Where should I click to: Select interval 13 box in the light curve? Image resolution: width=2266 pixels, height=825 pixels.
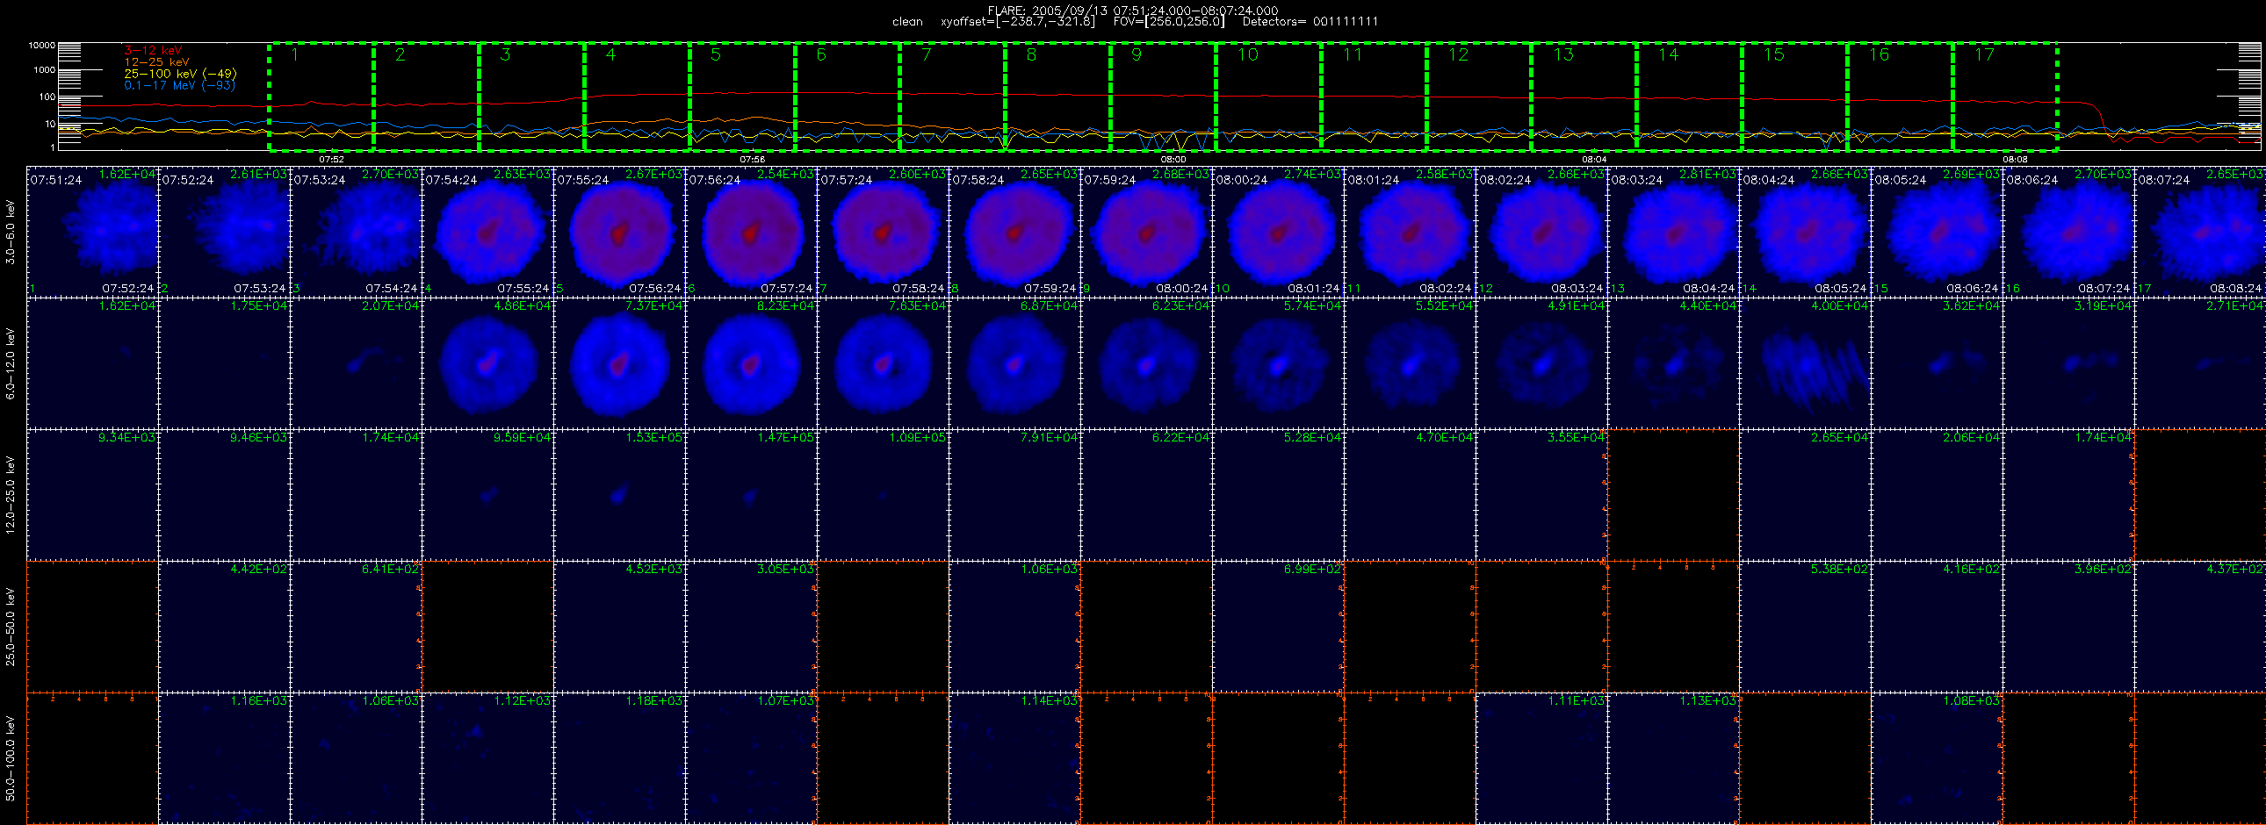click(x=1584, y=97)
